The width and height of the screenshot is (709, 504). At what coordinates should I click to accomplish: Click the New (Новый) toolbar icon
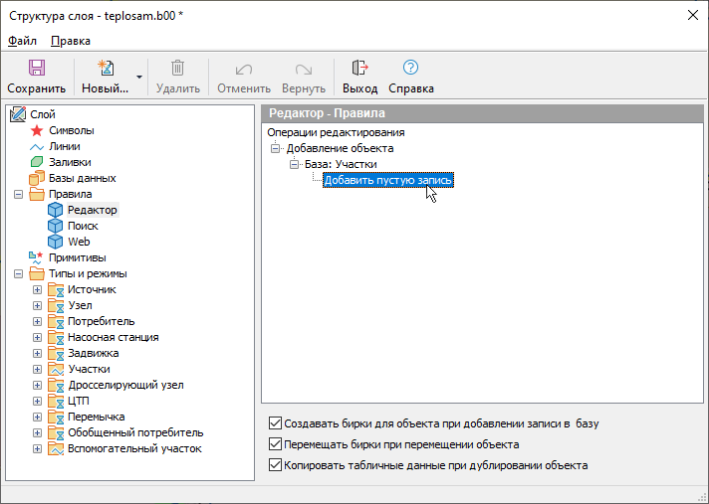click(105, 69)
